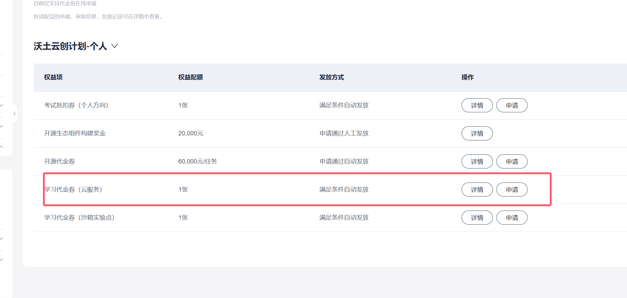Viewport: 627px width, 298px height.
Task: Open 详情 for 学习代金券（云服务）
Action: [477, 189]
